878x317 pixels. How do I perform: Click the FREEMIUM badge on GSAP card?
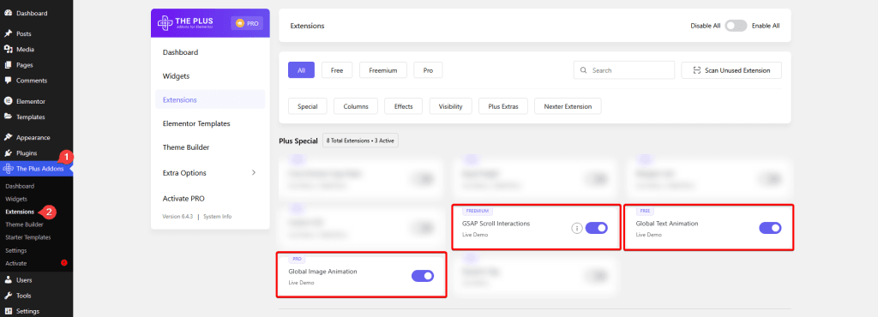coord(477,212)
